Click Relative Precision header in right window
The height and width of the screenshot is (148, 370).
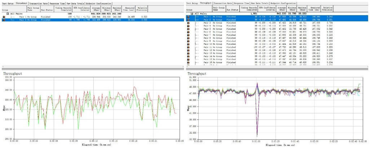[327, 9]
